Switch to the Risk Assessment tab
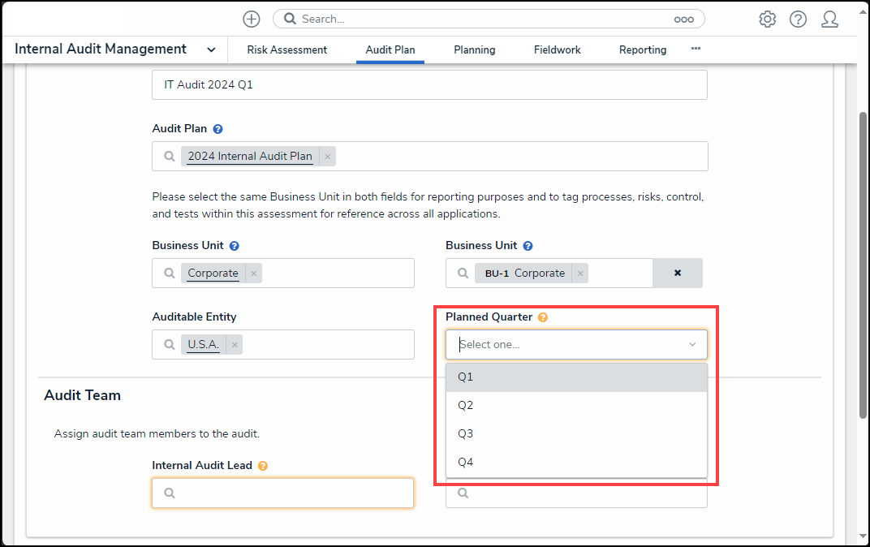Viewport: 870px width, 547px height. click(x=287, y=50)
